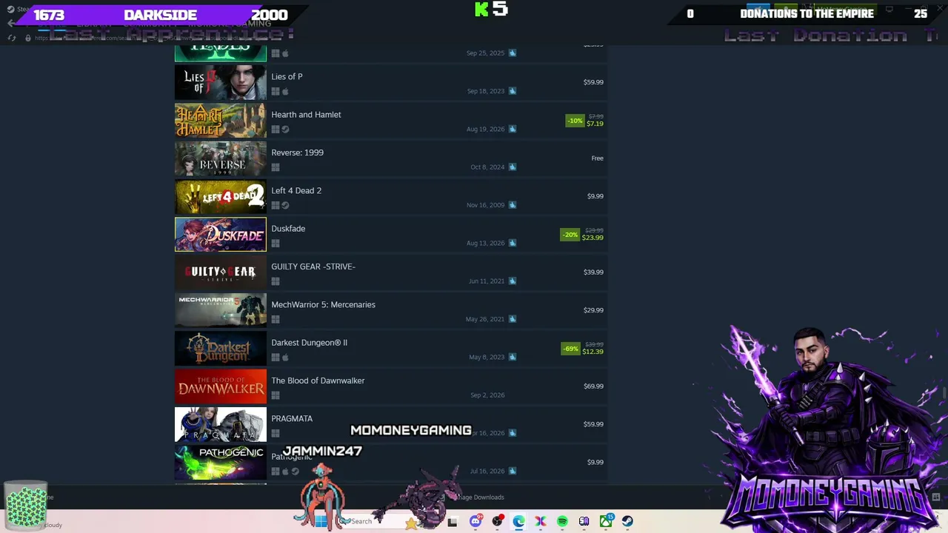The image size is (948, 533).
Task: Open Steam from the taskbar
Action: 627,521
